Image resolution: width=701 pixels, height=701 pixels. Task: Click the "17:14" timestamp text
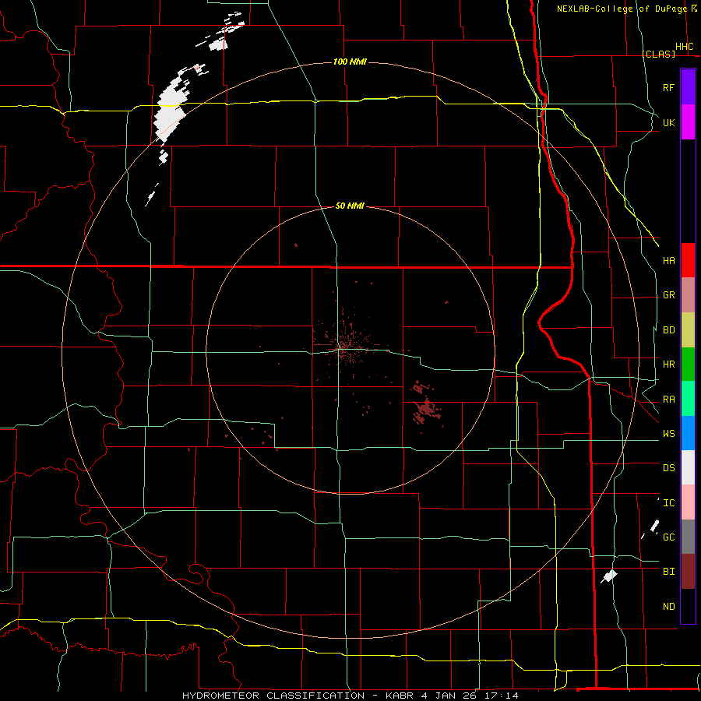click(x=501, y=696)
